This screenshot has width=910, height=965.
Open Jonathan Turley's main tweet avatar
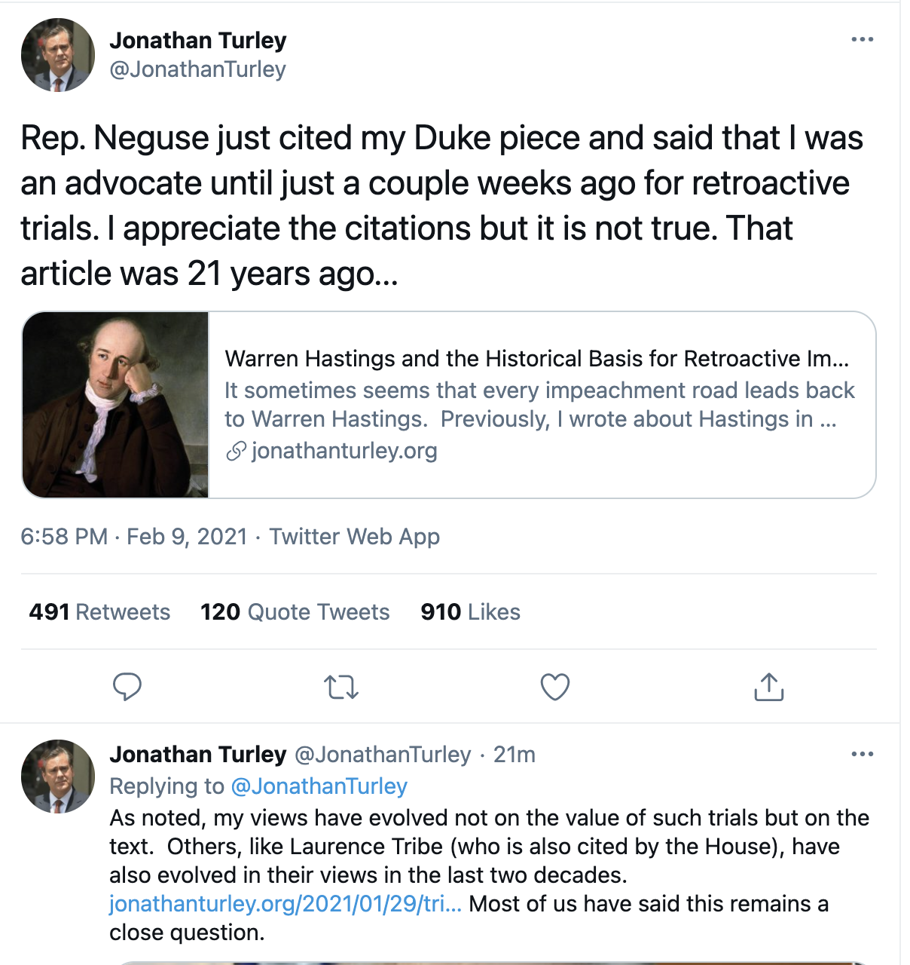pos(58,55)
